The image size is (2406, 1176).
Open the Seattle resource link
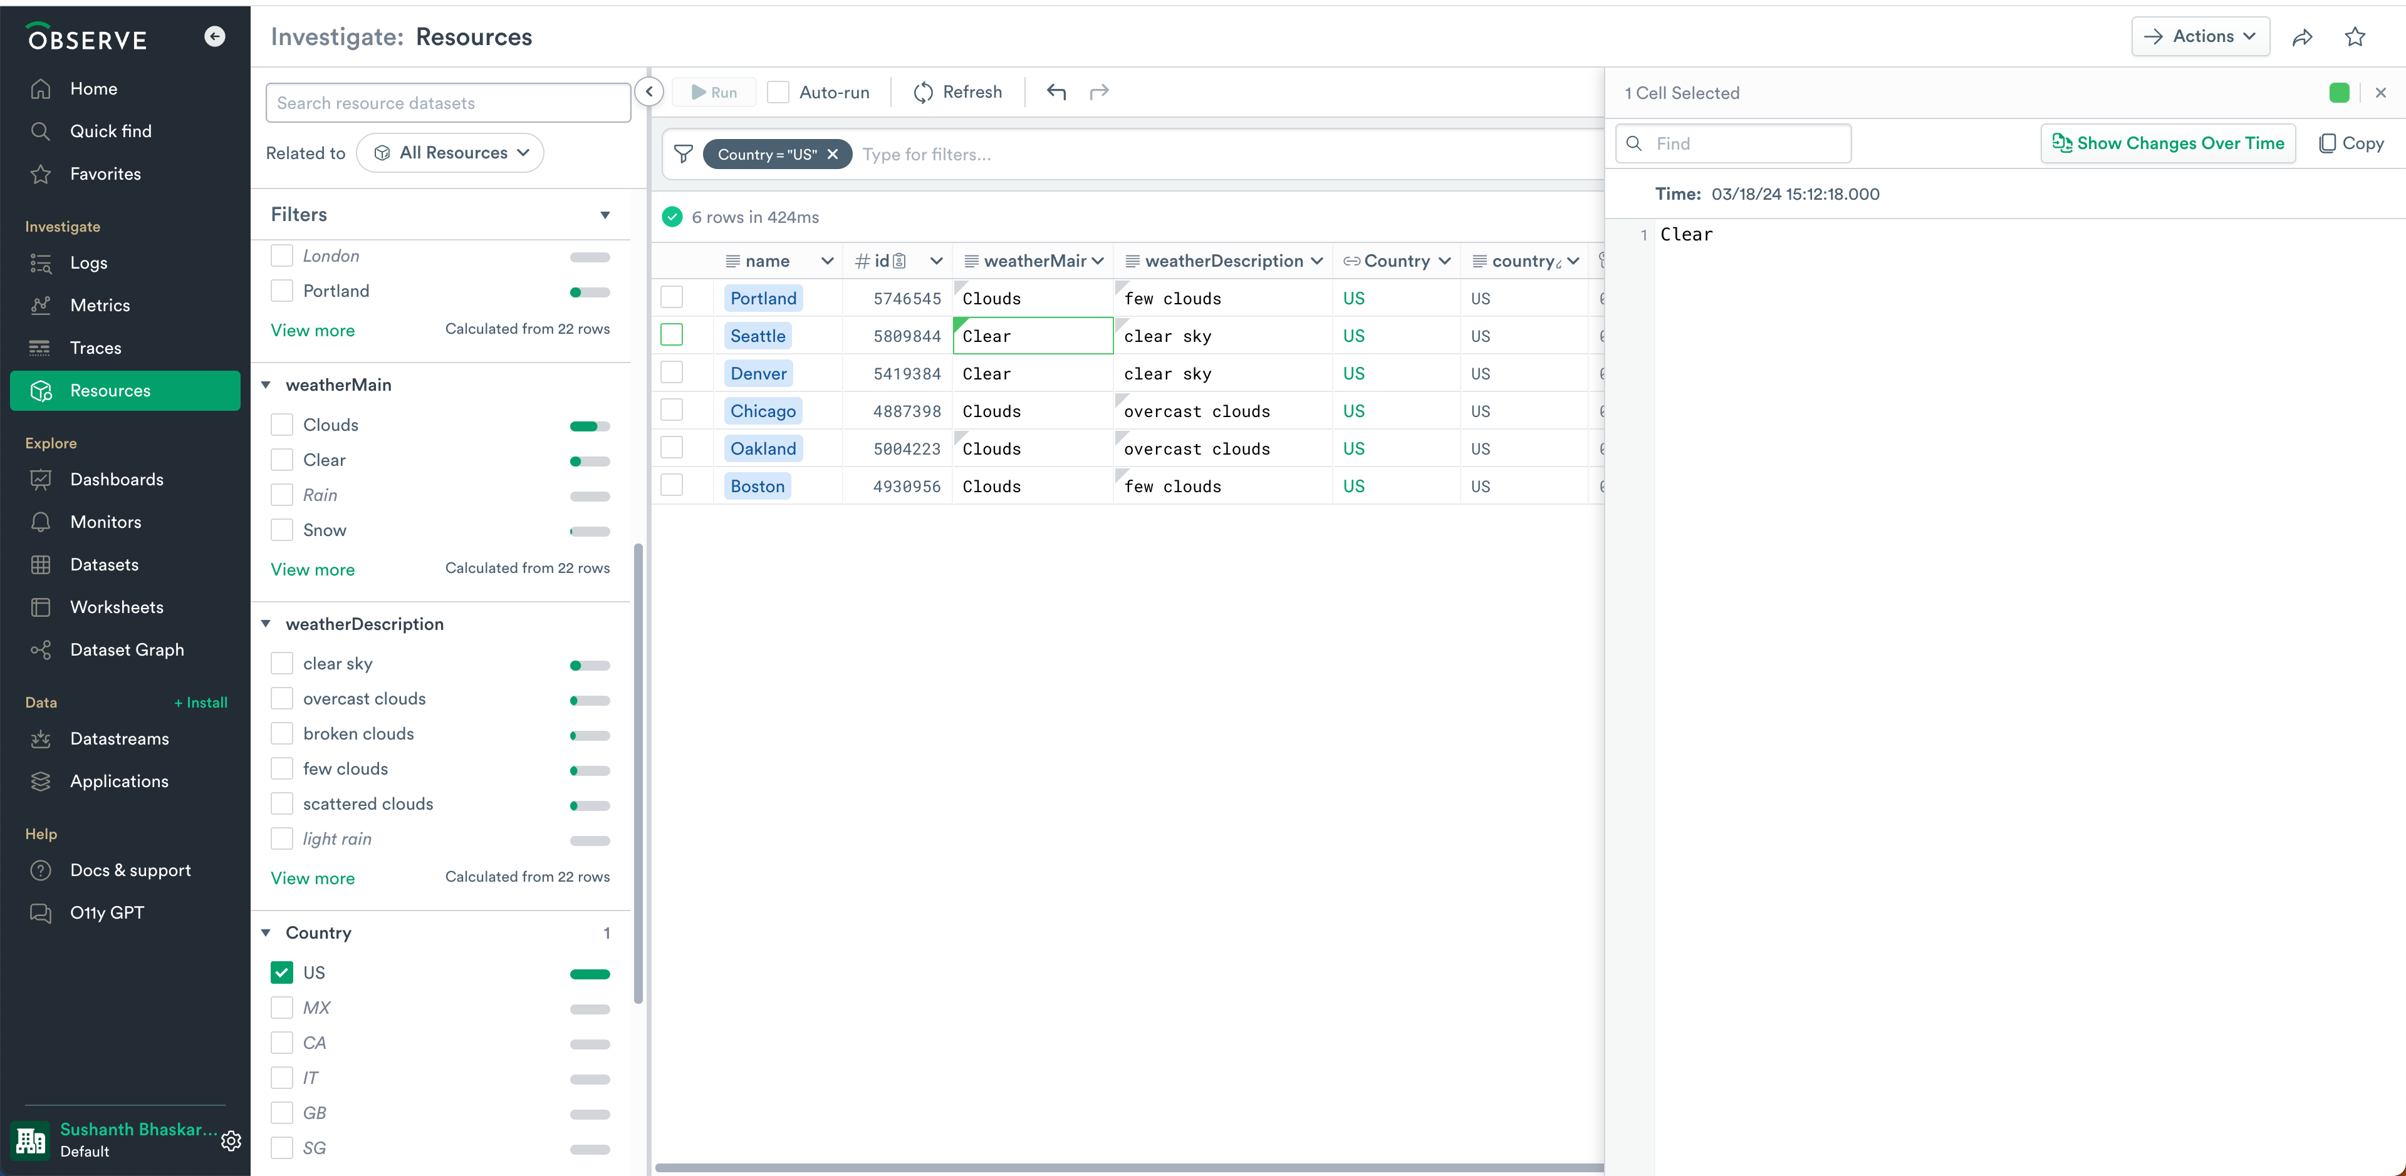click(x=758, y=336)
